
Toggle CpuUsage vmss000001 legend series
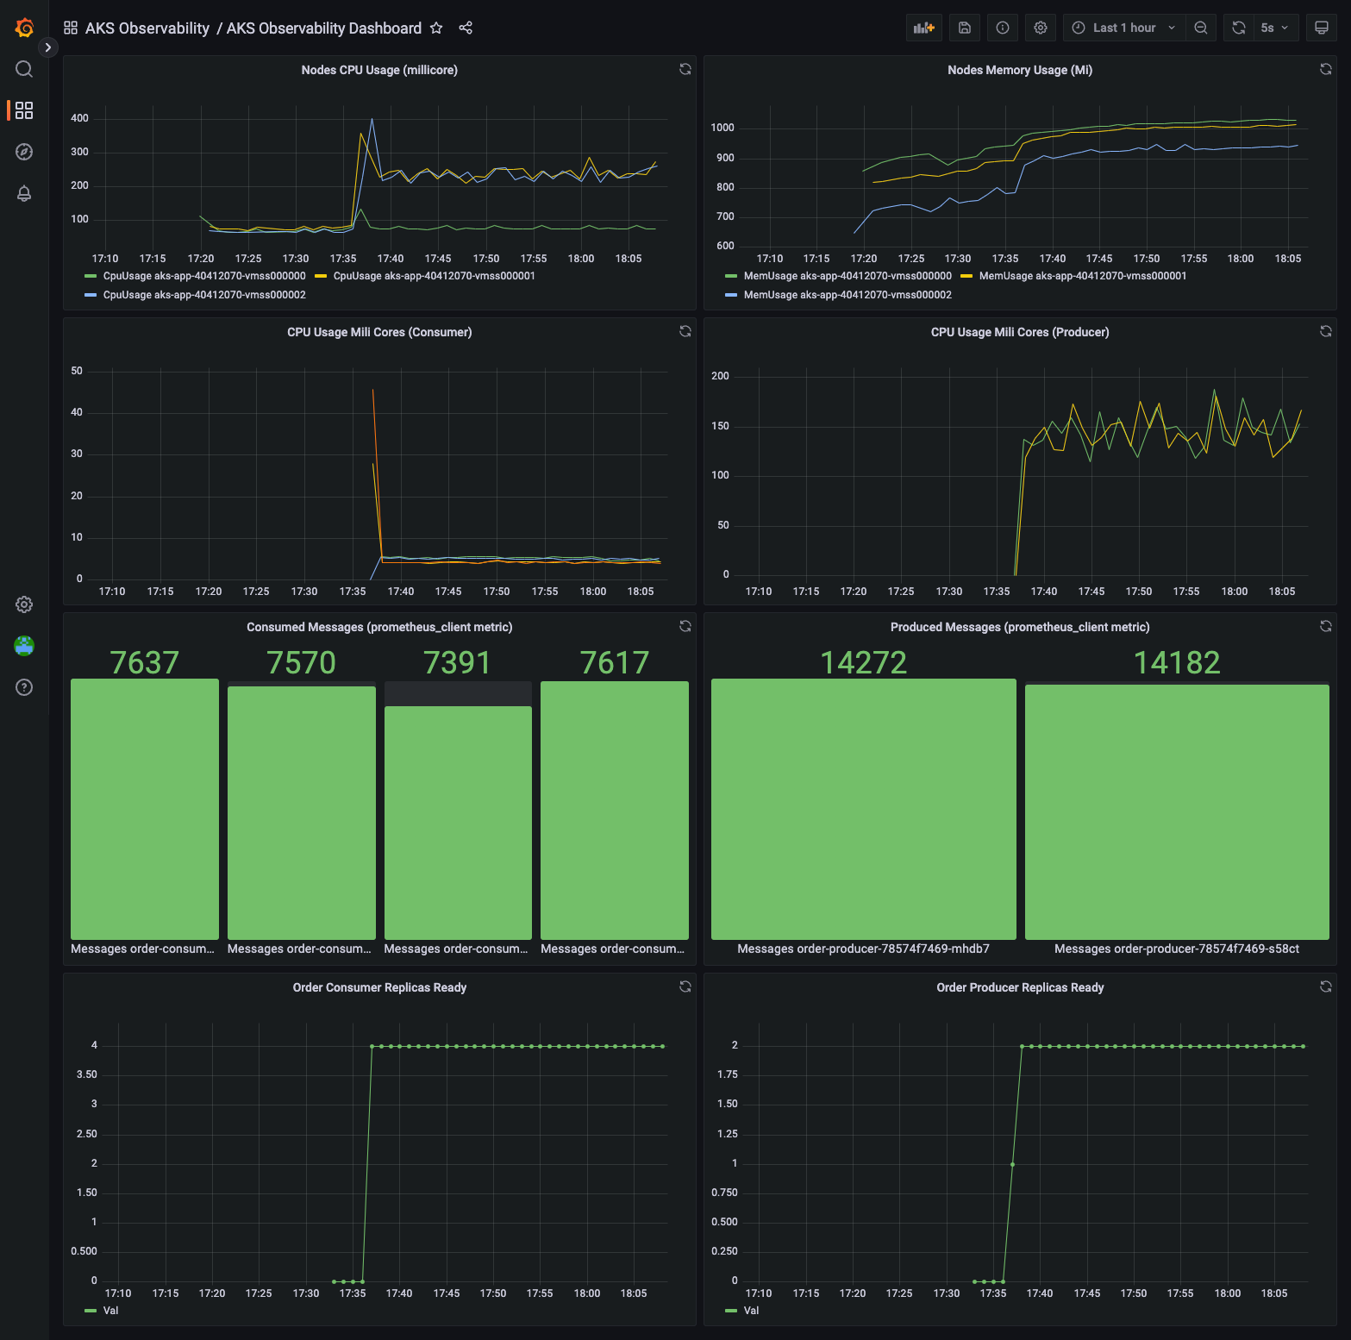[435, 276]
